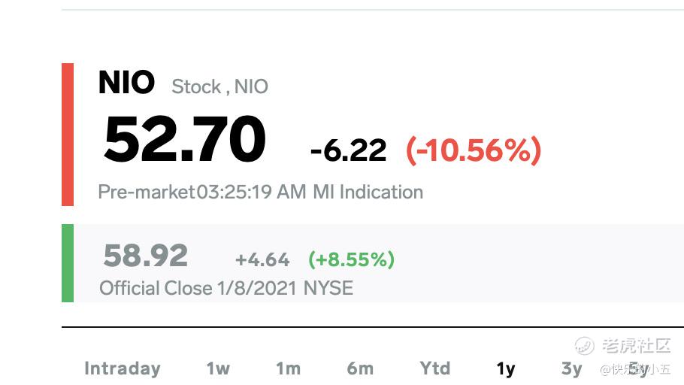This screenshot has width=684, height=385.
Task: Click the grey "Stock , NIO" label
Action: pos(219,87)
